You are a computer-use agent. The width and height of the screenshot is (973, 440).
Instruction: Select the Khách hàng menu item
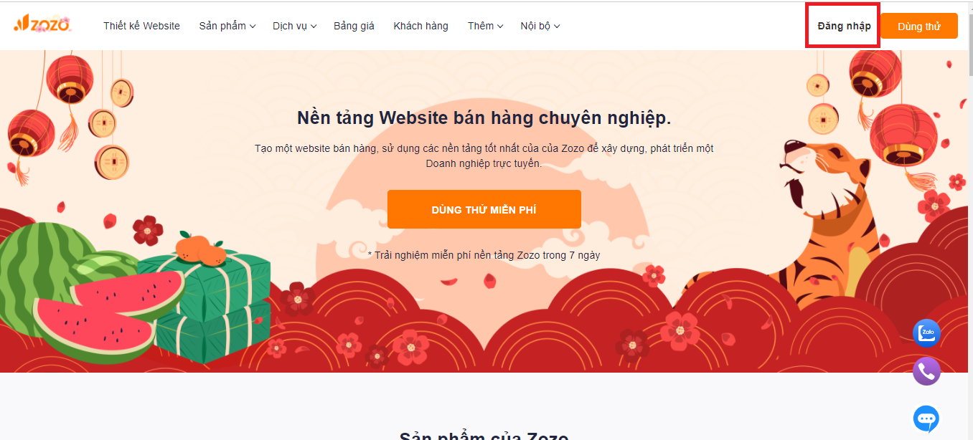pyautogui.click(x=420, y=26)
